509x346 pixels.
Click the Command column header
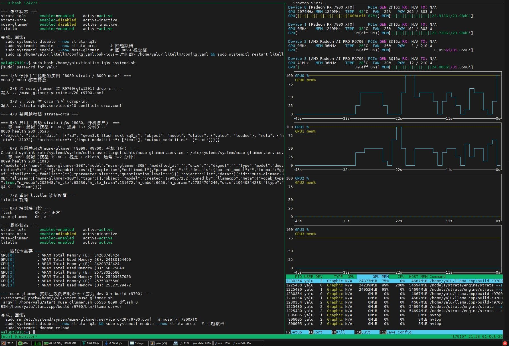click(438, 276)
